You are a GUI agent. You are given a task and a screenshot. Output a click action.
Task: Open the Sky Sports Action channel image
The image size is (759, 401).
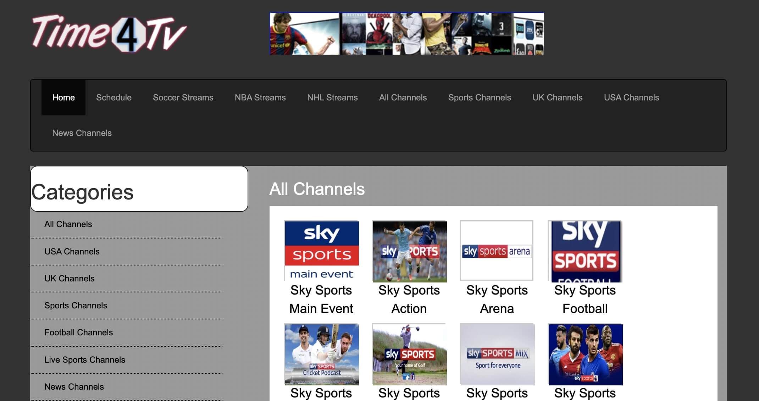point(409,251)
